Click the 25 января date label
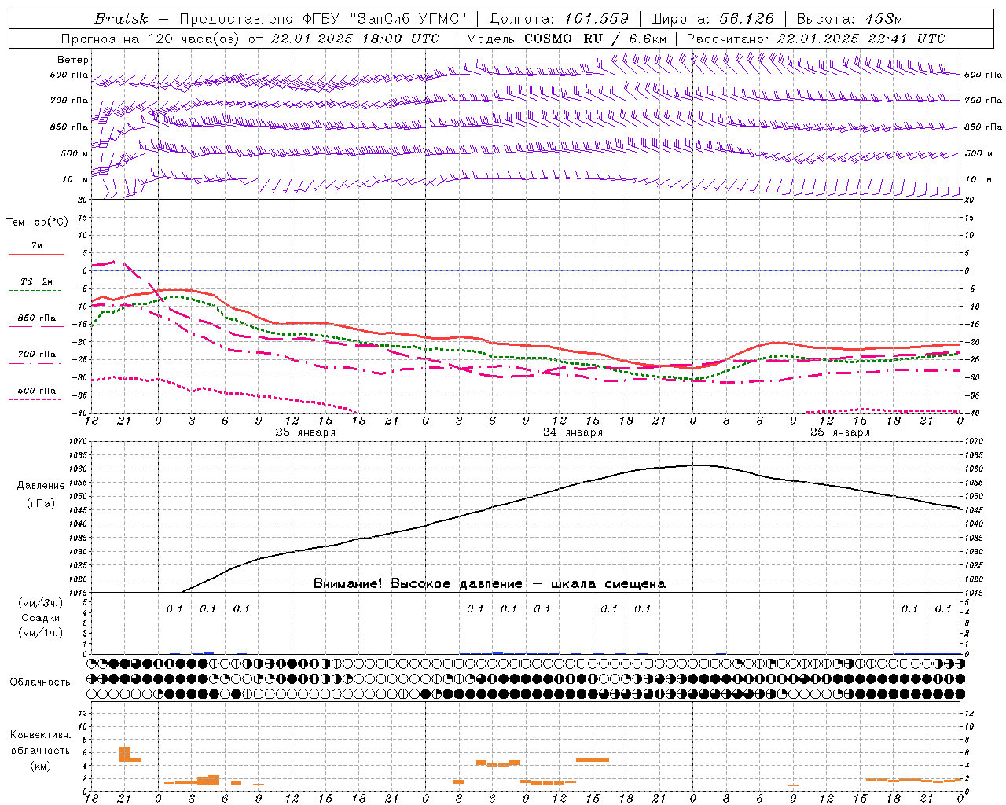Image resolution: width=1006 pixels, height=805 pixels. pos(839,432)
